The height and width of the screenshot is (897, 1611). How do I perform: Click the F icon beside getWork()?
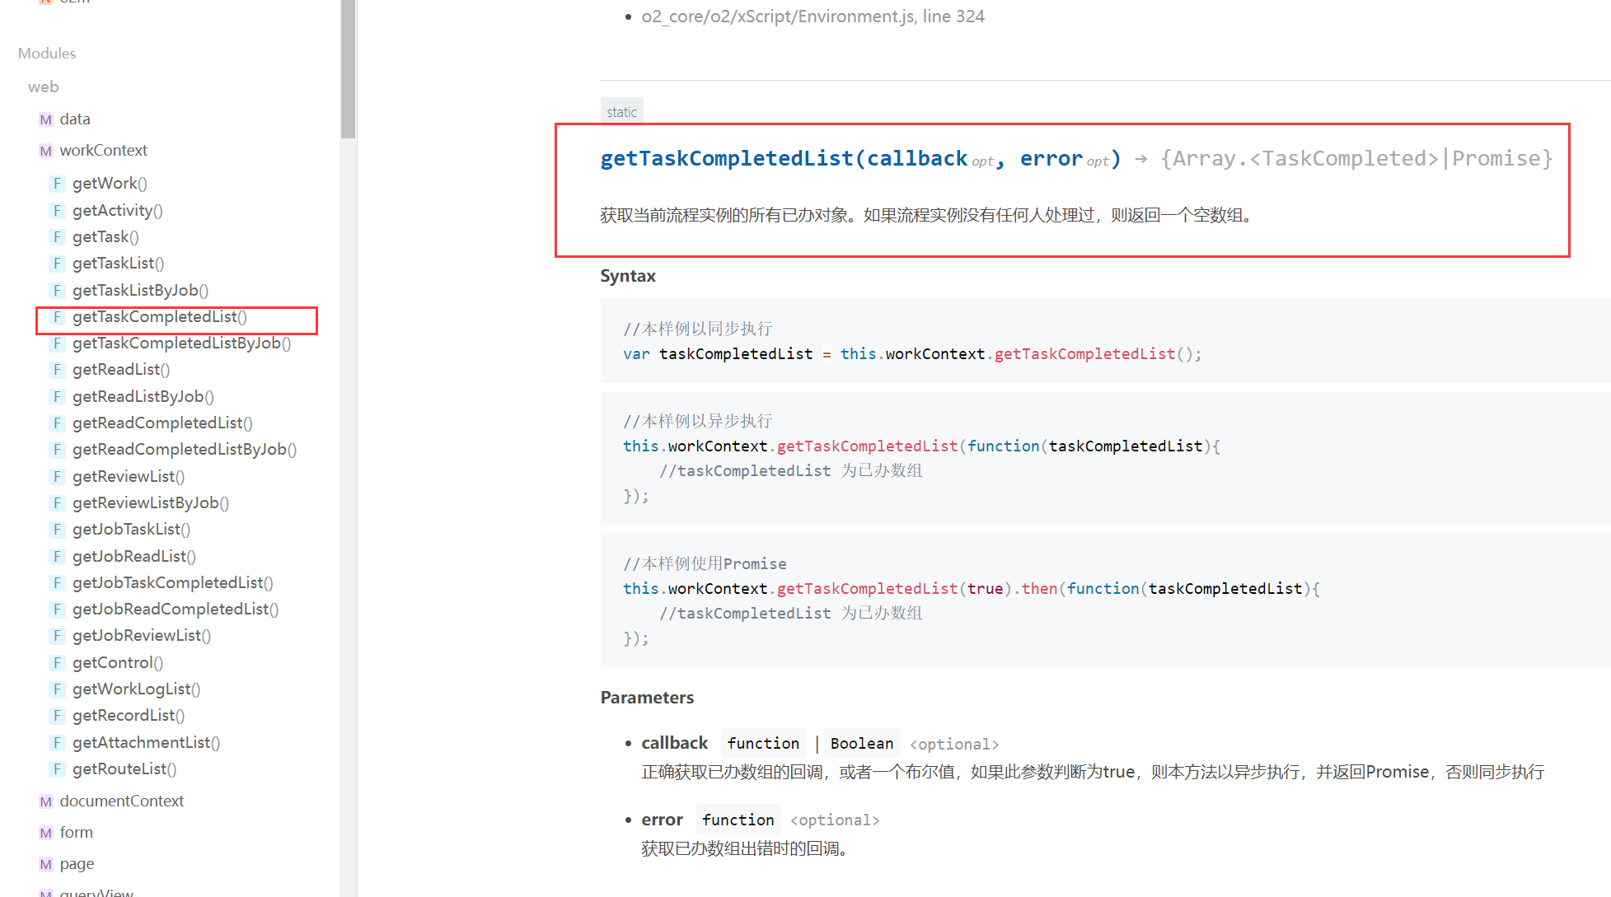(x=57, y=183)
